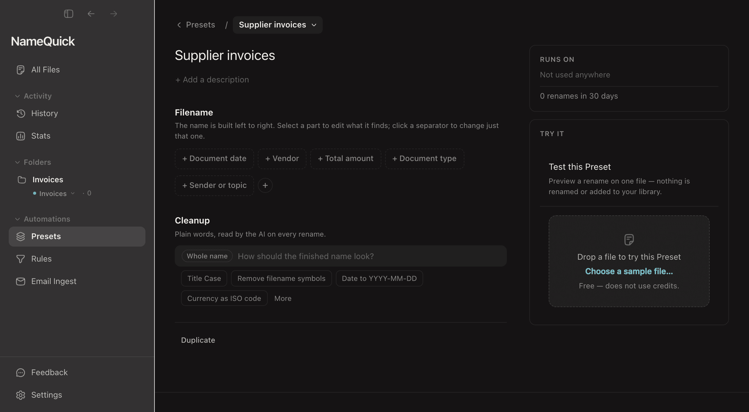Toggle the Remove filename symbols chip

[281, 278]
